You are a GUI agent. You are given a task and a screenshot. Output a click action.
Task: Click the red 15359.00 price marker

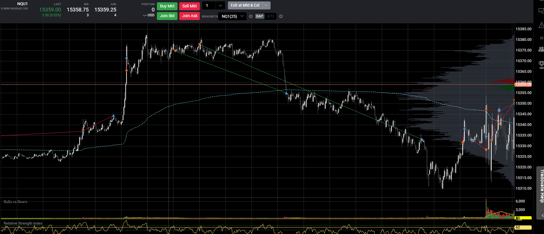[x=523, y=84]
